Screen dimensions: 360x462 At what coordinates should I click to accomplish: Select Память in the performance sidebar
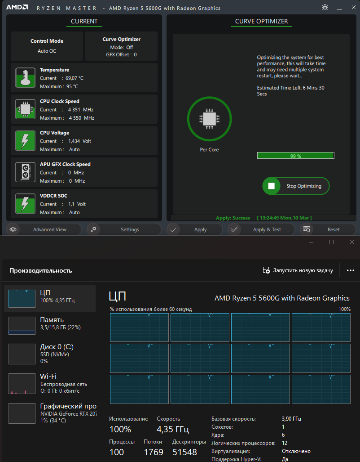[50, 326]
